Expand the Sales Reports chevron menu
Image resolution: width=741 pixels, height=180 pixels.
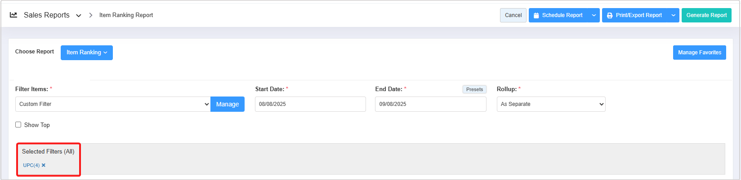click(79, 15)
